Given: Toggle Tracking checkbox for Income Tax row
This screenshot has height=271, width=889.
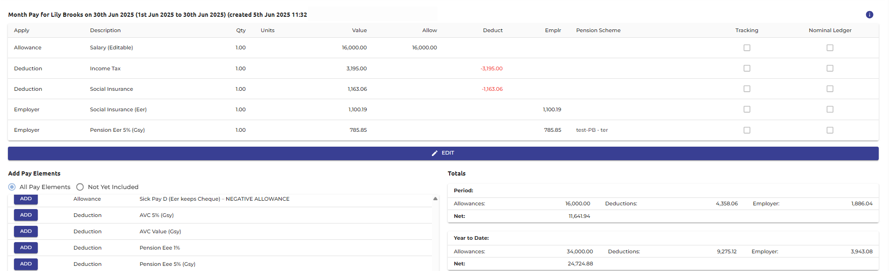Looking at the screenshot, I should pyautogui.click(x=747, y=68).
